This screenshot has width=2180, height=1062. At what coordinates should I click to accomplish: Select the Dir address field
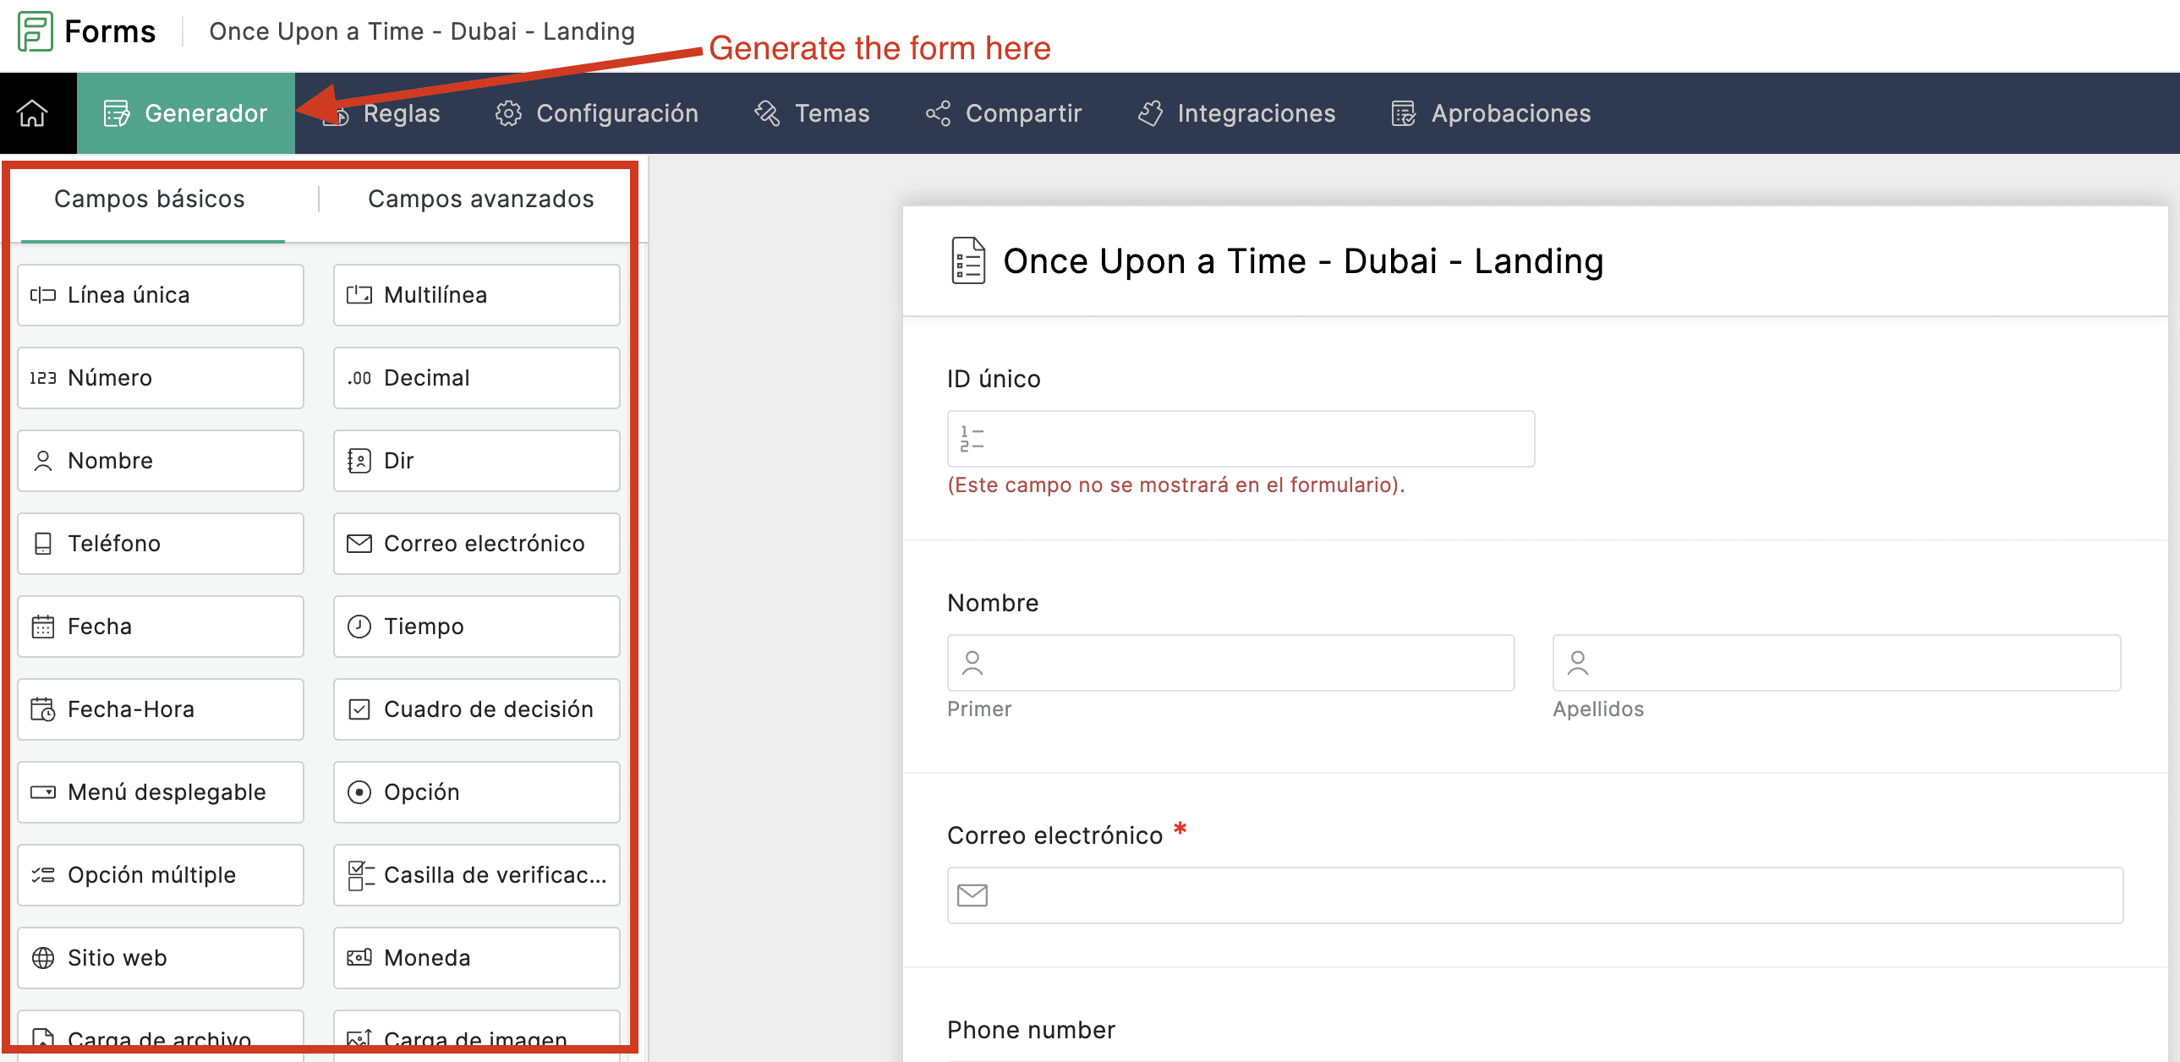pyautogui.click(x=476, y=460)
